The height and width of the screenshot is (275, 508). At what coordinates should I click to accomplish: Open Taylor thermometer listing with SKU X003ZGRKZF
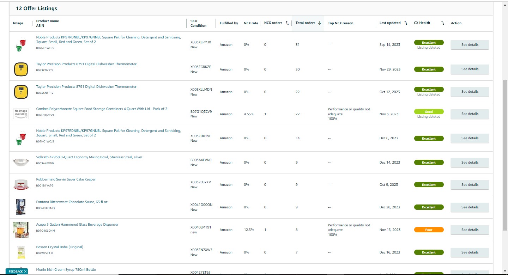pyautogui.click(x=86, y=64)
